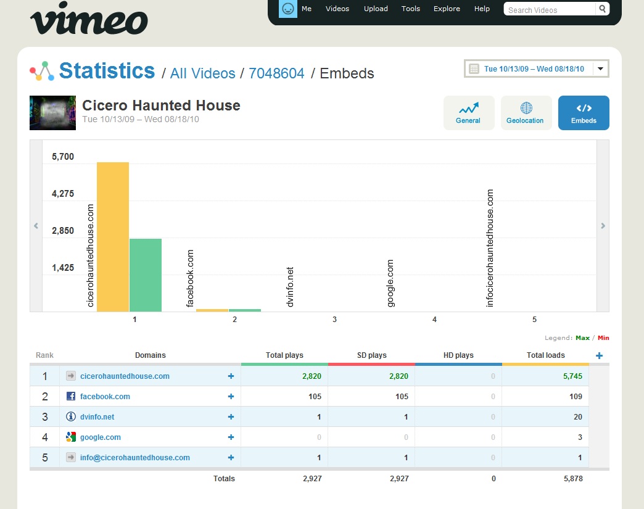Open the 7048604 breadcrumb link
644x509 pixels.
pos(276,73)
